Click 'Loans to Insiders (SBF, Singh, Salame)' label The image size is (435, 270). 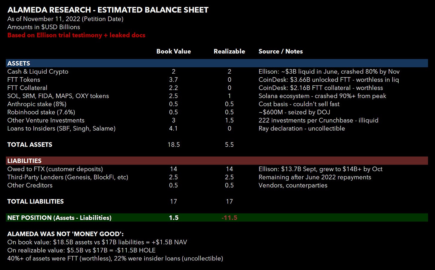[61, 128]
